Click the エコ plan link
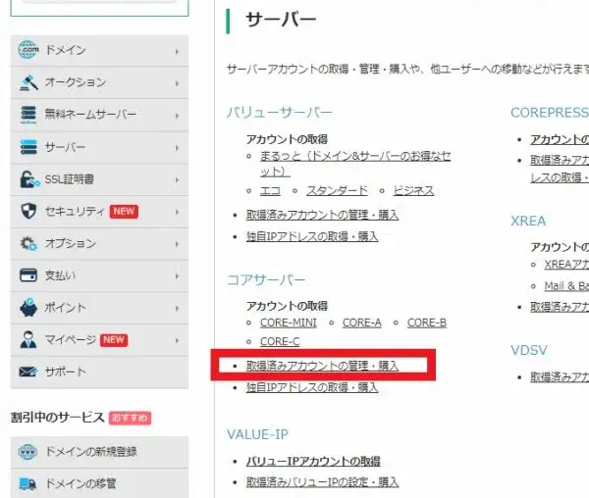Viewport: 589px width, 498px height. 270,190
